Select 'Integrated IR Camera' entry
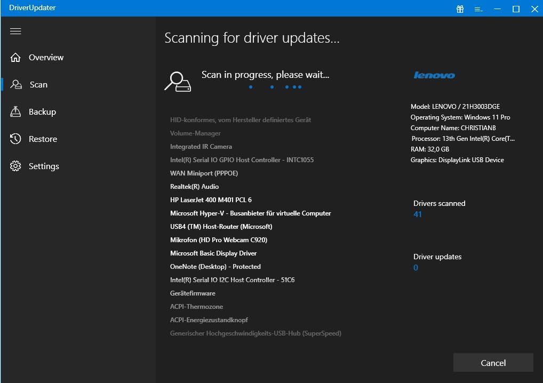Image resolution: width=543 pixels, height=383 pixels. point(201,147)
